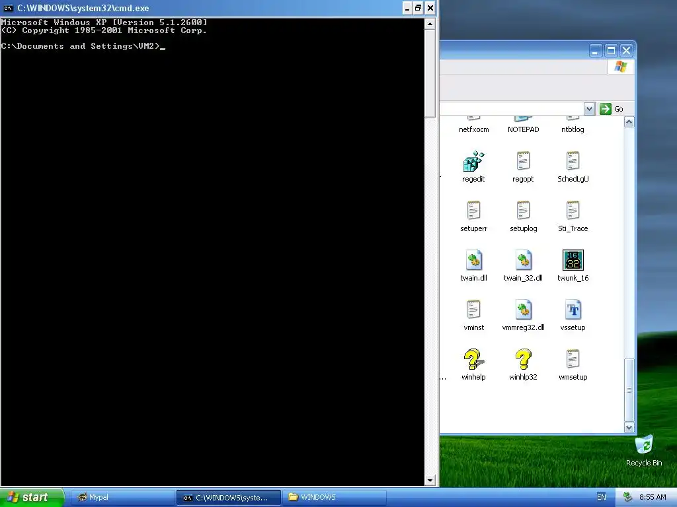
Task: Click the cmd vertical scrollbar thumb
Action: [x=430, y=73]
